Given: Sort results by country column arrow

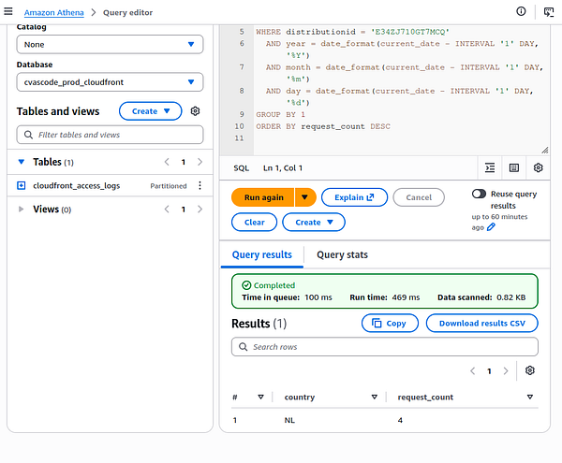Looking at the screenshot, I should coord(375,397).
